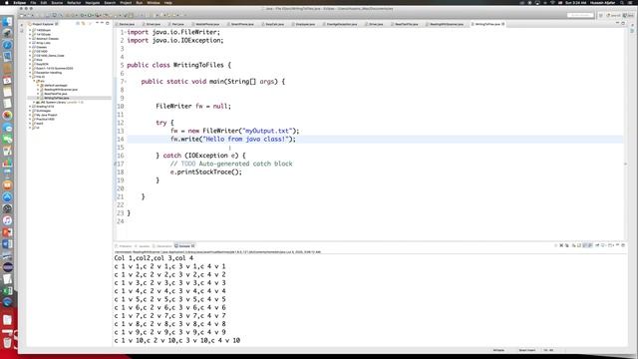This screenshot has height=359, width=638.
Task: Minimize the Console view
Action: 617,245
